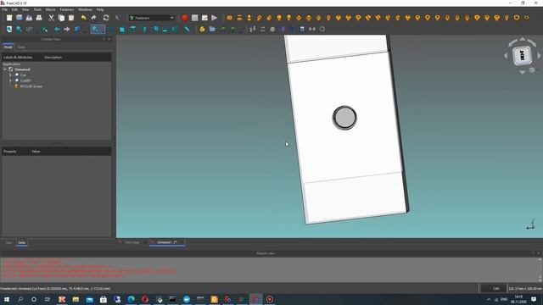
Task: Switch to the View property tab
Action: click(8, 243)
